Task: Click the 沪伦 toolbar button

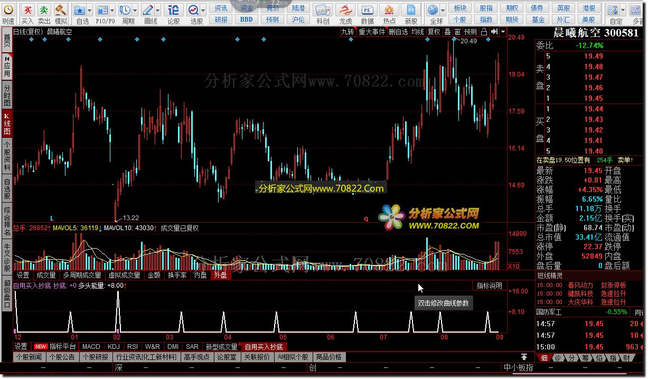Action: pyautogui.click(x=298, y=20)
